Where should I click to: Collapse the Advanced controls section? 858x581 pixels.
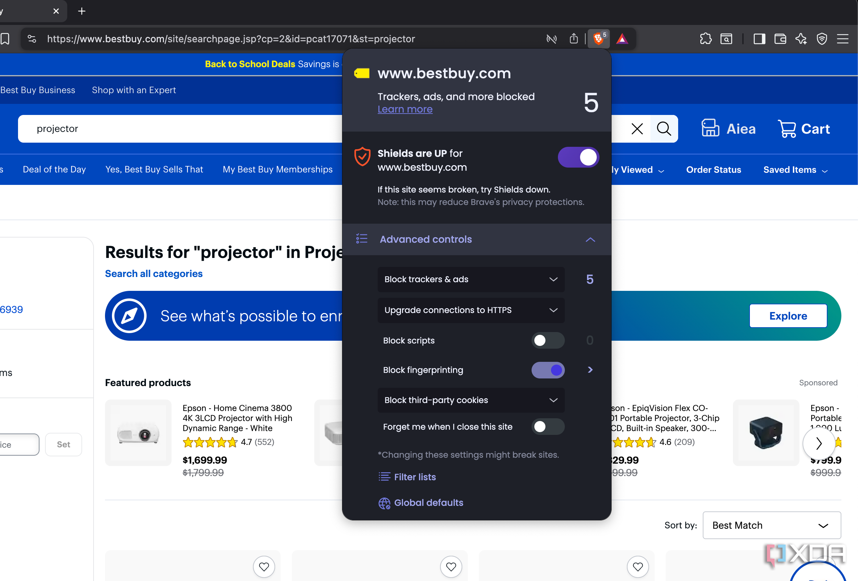pos(476,239)
